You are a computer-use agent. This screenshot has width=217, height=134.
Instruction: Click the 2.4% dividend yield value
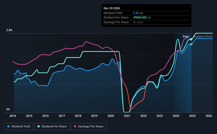[x=136, y=13]
